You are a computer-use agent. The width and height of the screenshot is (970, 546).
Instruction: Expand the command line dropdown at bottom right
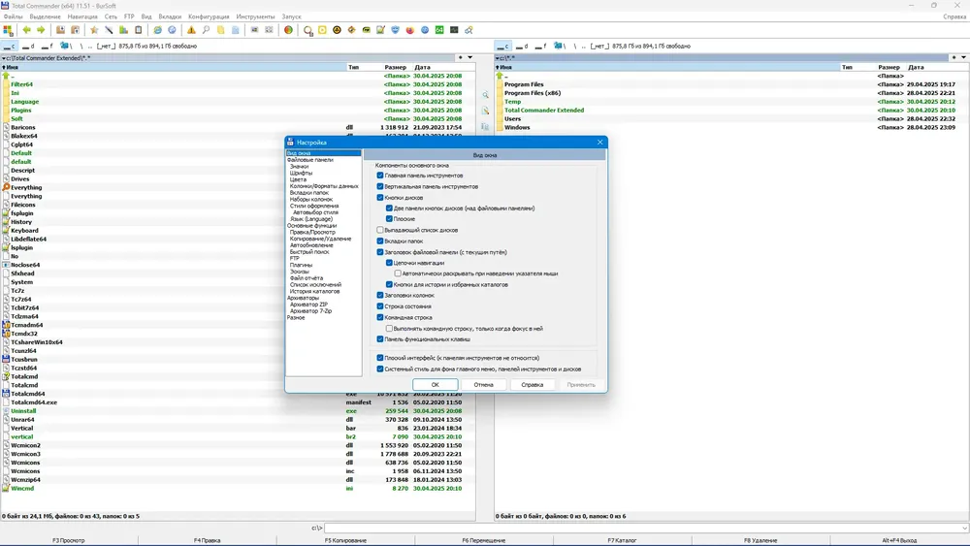click(965, 529)
